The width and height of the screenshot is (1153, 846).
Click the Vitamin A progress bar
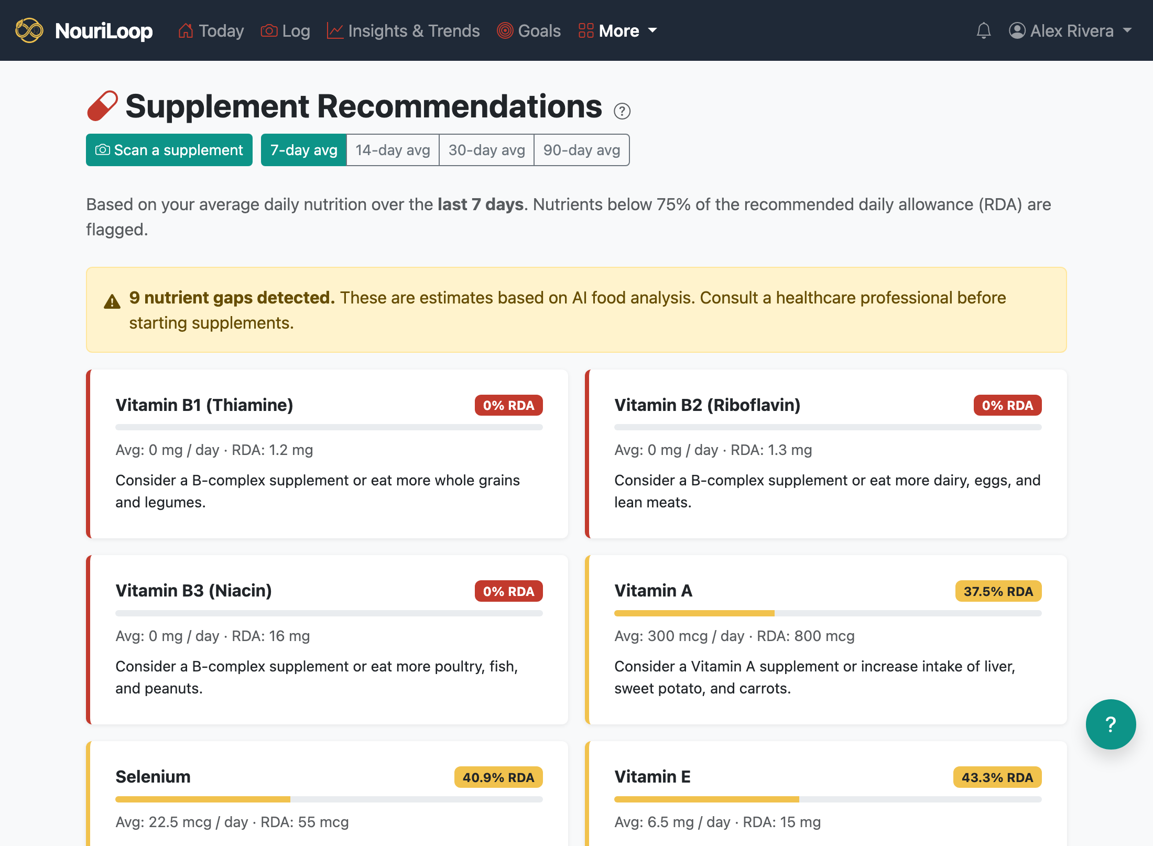(828, 613)
